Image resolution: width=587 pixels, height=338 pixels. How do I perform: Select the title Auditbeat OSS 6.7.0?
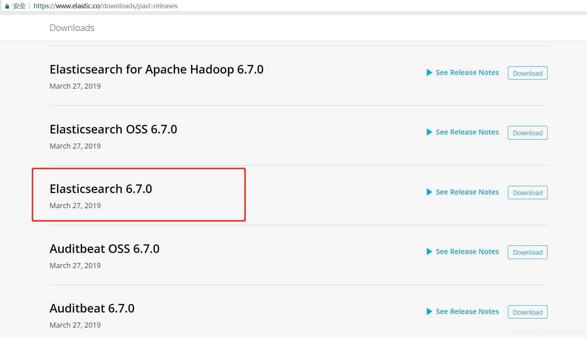coord(104,249)
